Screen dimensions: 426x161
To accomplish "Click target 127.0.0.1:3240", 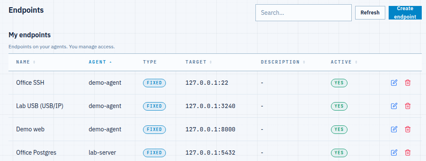I will pyautogui.click(x=210, y=106).
